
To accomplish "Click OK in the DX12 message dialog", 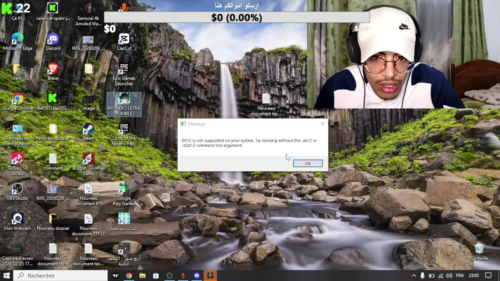I will click(308, 164).
